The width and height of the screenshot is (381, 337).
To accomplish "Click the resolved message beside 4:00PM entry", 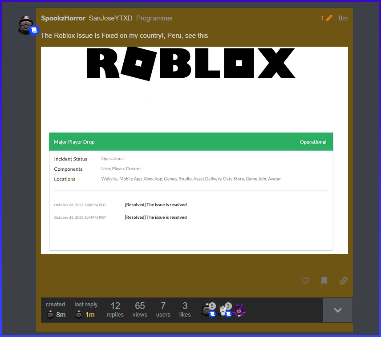I will 156,205.
